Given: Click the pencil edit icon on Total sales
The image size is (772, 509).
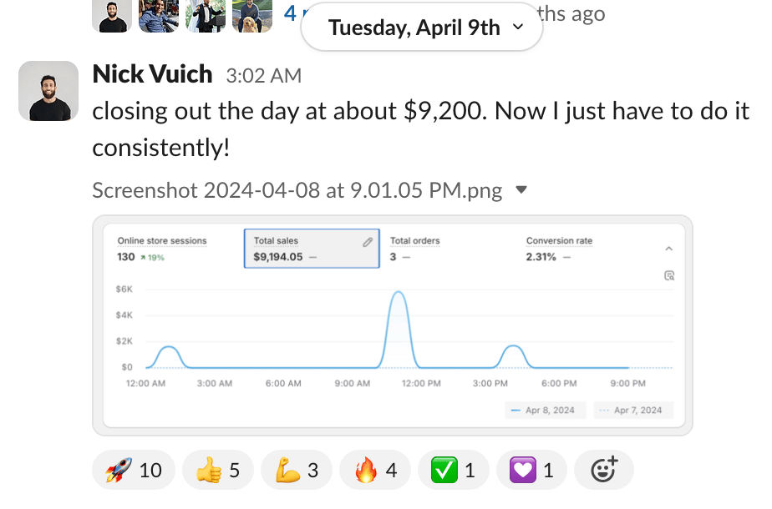Looking at the screenshot, I should coord(368,242).
